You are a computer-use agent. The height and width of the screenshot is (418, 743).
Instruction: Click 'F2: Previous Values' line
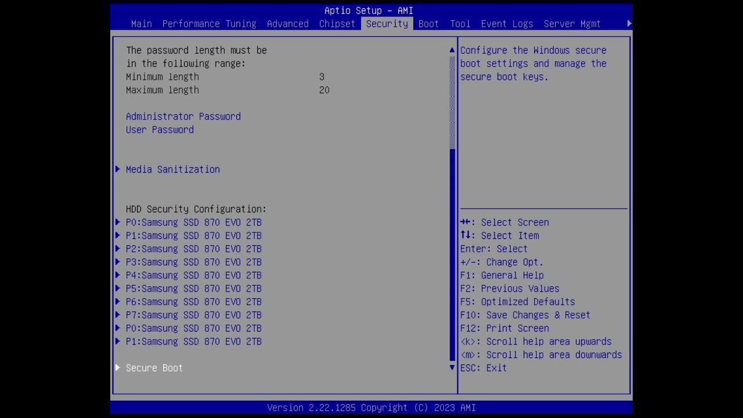coord(510,289)
